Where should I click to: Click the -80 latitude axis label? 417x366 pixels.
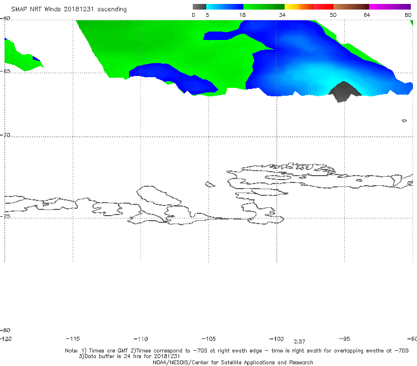click(5, 331)
